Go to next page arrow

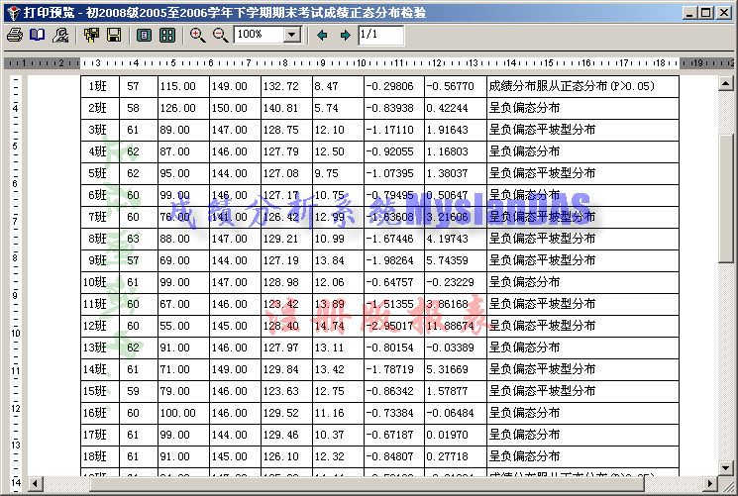pos(345,35)
